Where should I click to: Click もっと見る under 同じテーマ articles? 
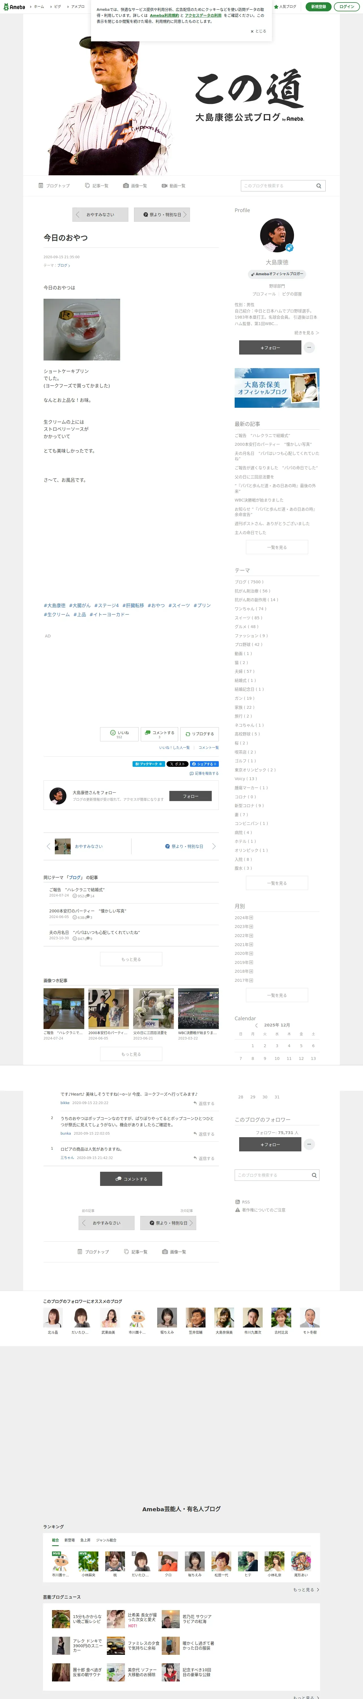[131, 959]
